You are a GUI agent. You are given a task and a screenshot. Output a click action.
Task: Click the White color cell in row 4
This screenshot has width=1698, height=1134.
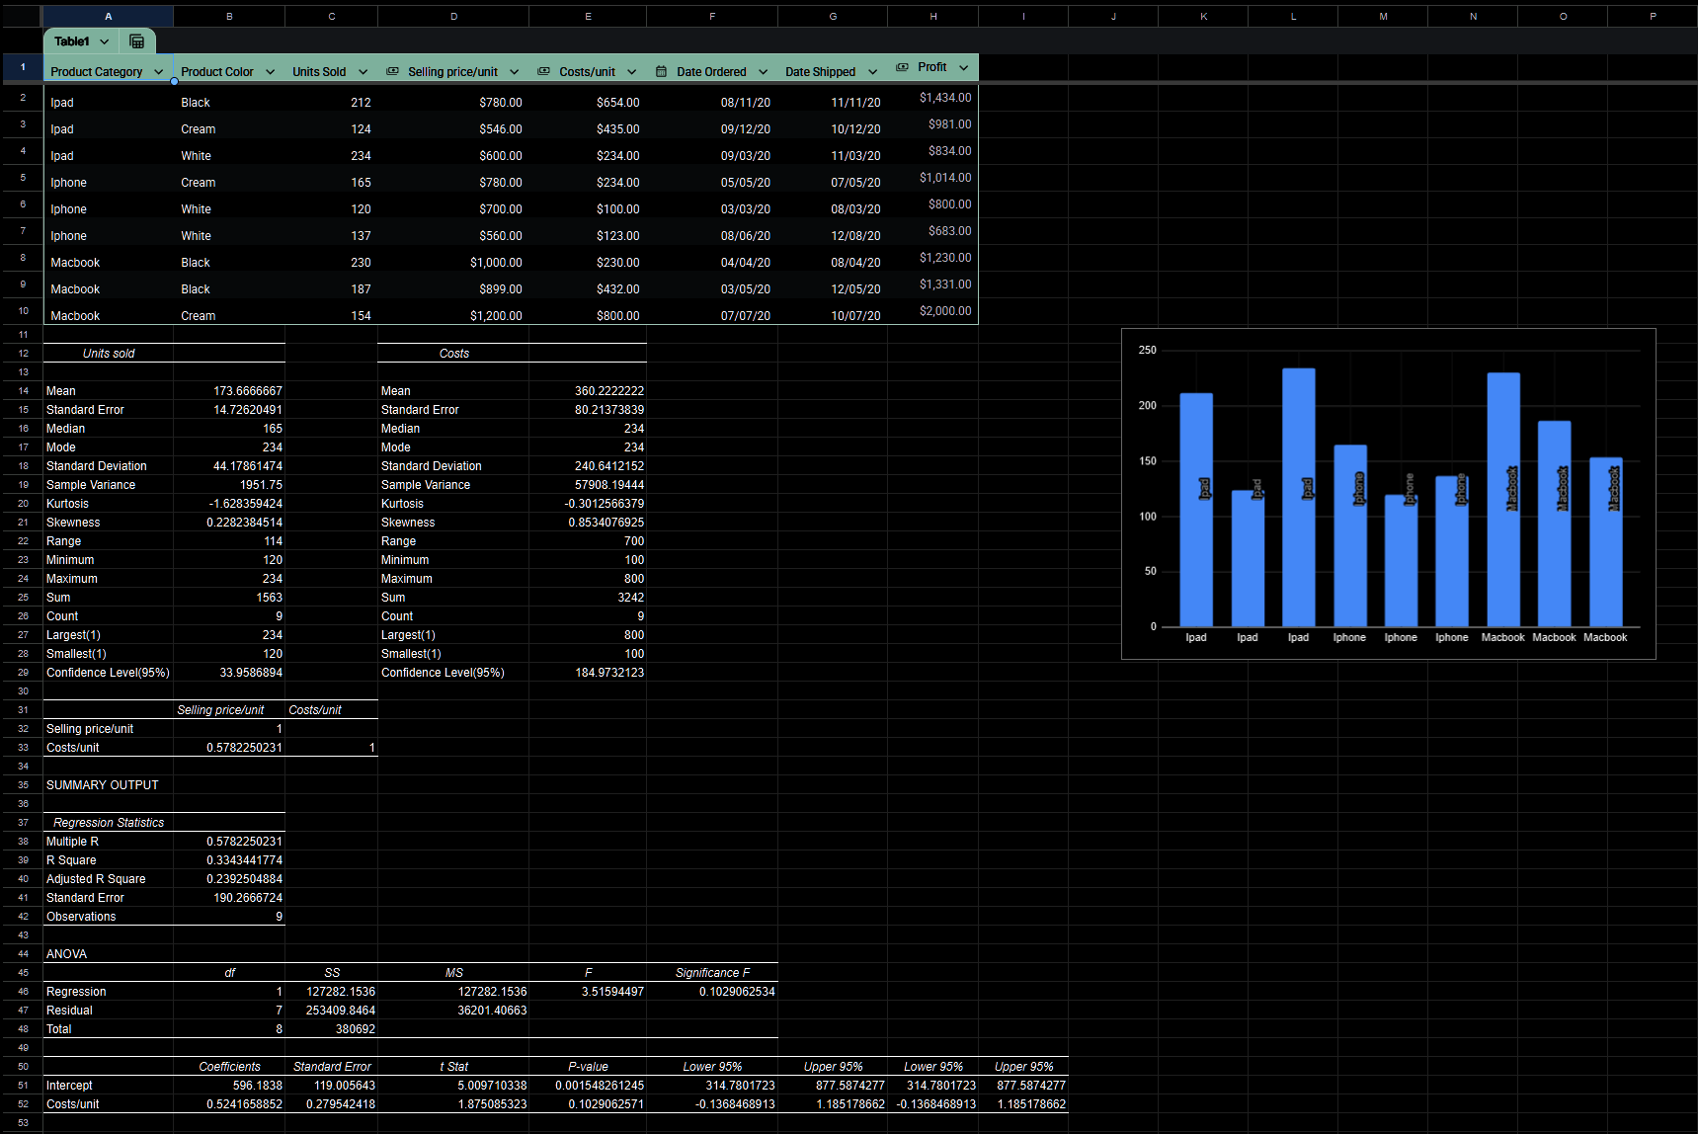click(x=196, y=156)
